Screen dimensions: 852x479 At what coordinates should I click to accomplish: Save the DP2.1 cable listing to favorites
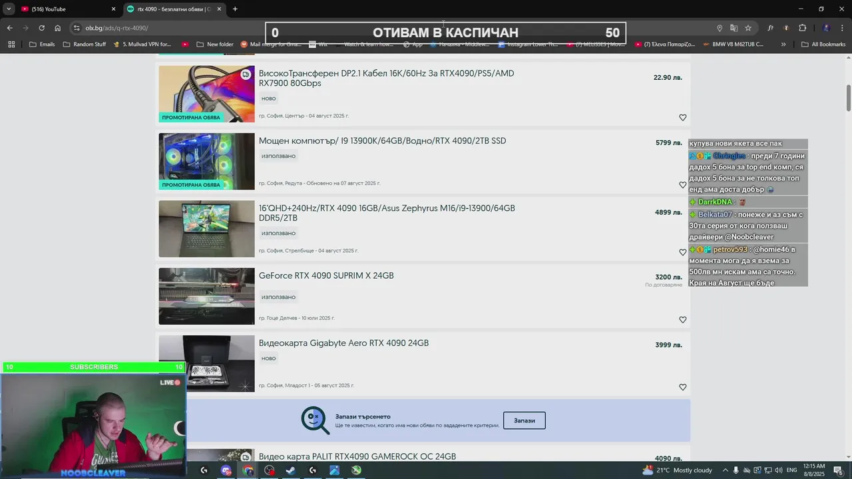click(x=682, y=118)
